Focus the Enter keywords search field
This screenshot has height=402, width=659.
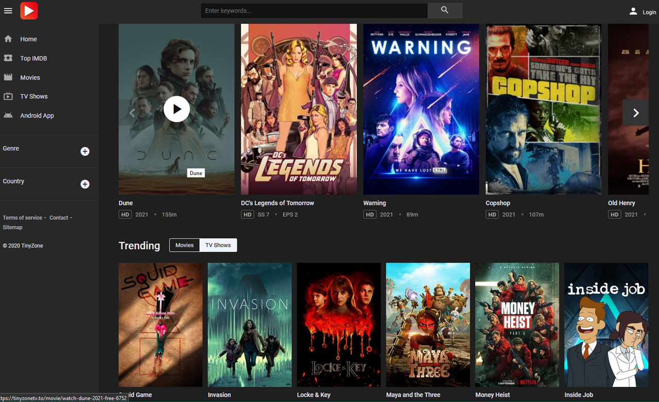tap(314, 10)
